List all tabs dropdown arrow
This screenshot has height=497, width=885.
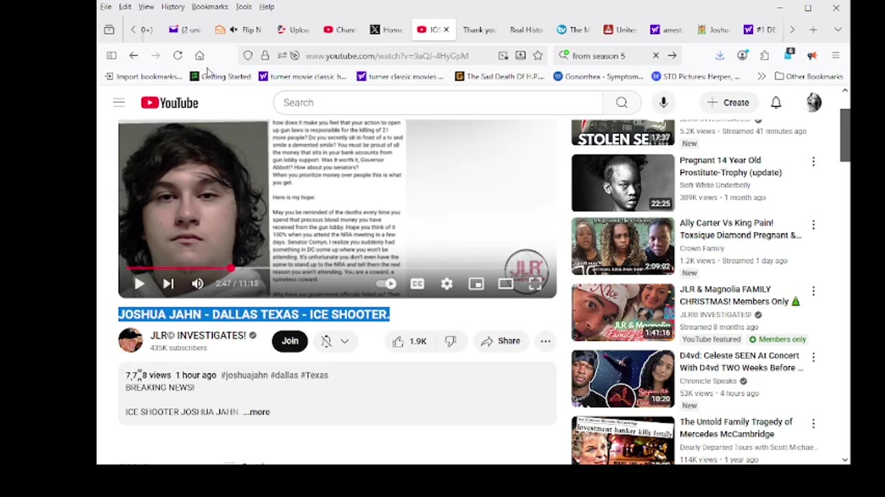click(x=837, y=30)
